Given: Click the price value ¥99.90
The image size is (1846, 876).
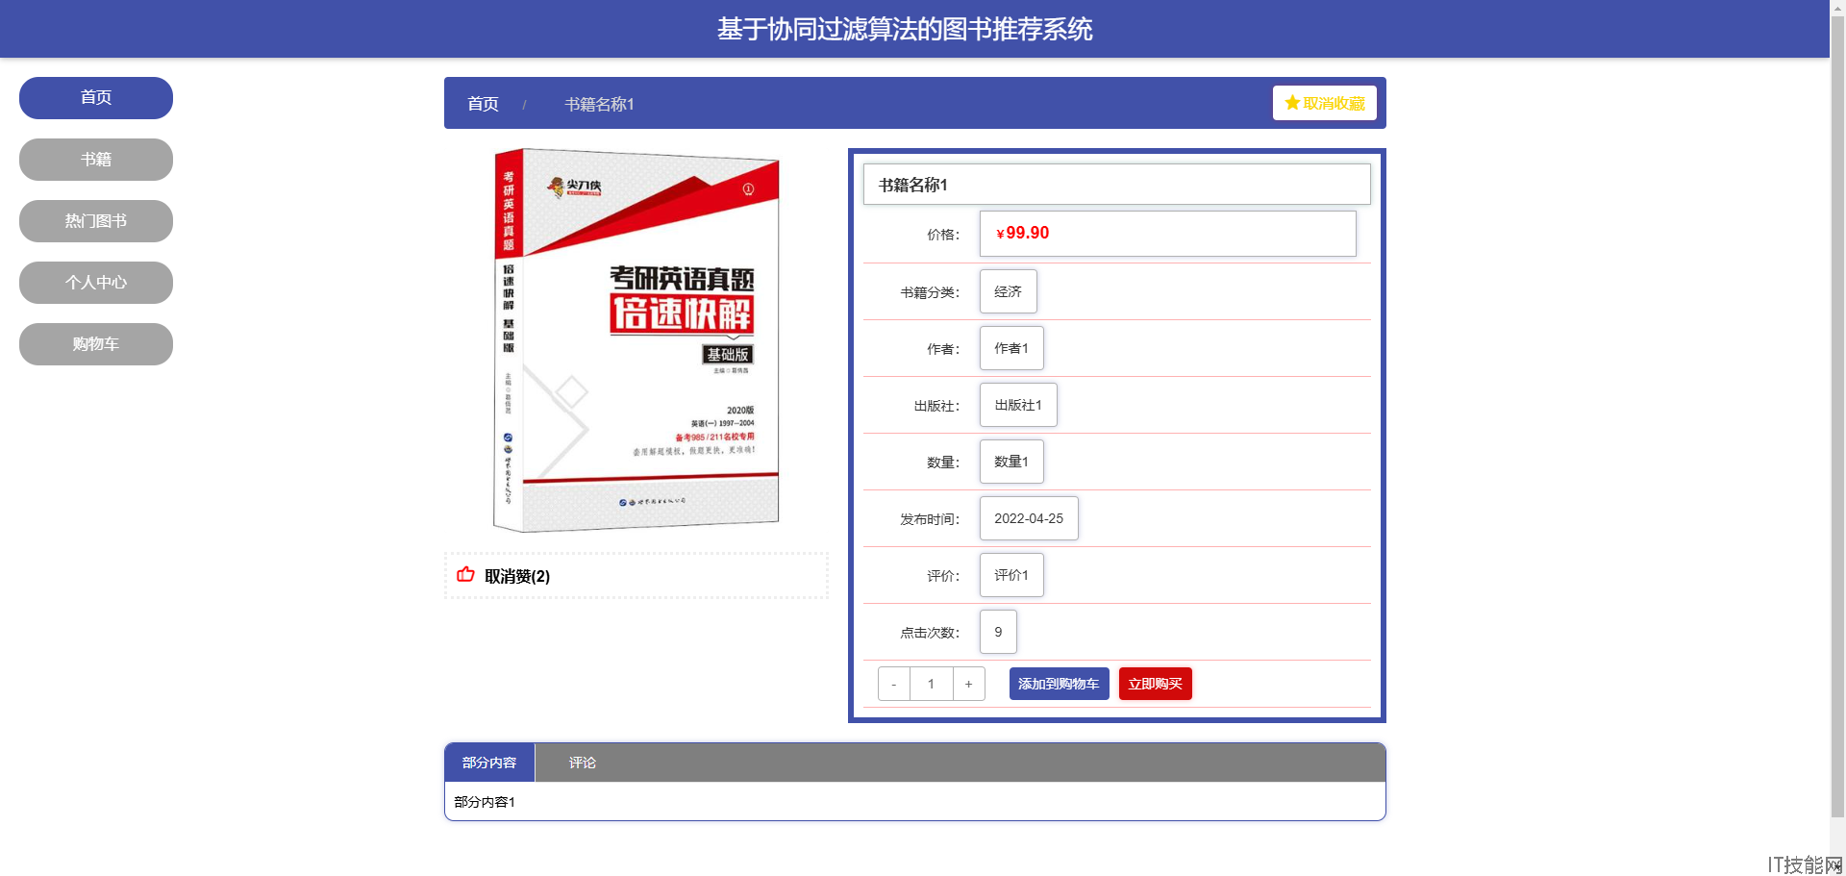Looking at the screenshot, I should [x=1023, y=233].
